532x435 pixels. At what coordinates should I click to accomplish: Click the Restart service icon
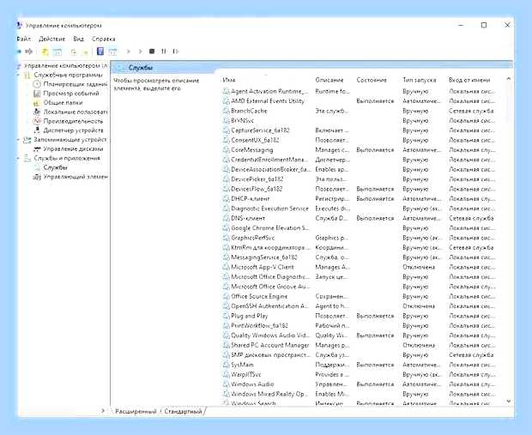tap(175, 51)
